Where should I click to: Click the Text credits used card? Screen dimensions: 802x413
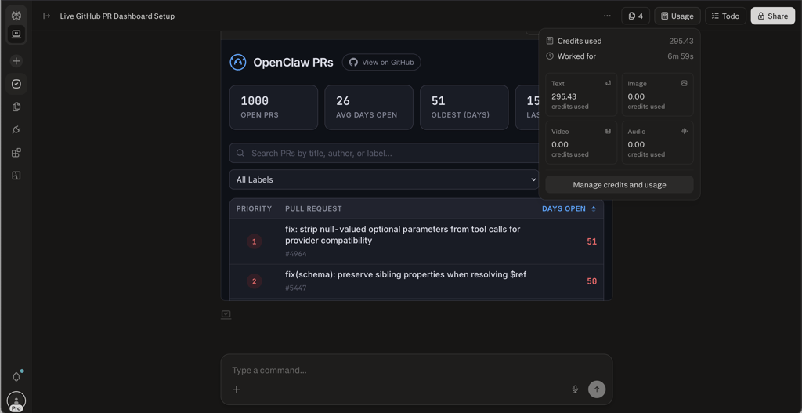581,95
